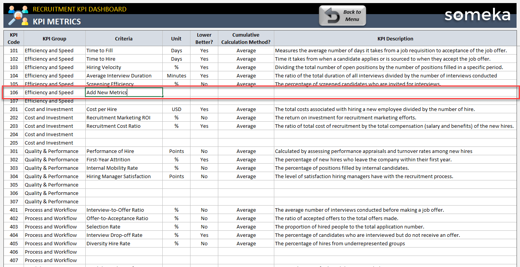Click the recruitment people icon in header

18,15
